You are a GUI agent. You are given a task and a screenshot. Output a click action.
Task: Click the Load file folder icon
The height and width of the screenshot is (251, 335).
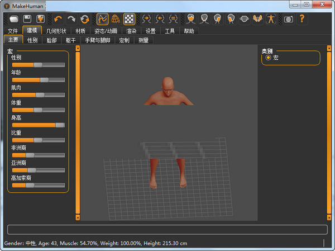(15, 19)
